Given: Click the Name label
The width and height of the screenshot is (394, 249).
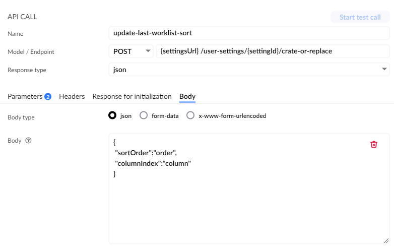Looking at the screenshot, I should (x=15, y=34).
